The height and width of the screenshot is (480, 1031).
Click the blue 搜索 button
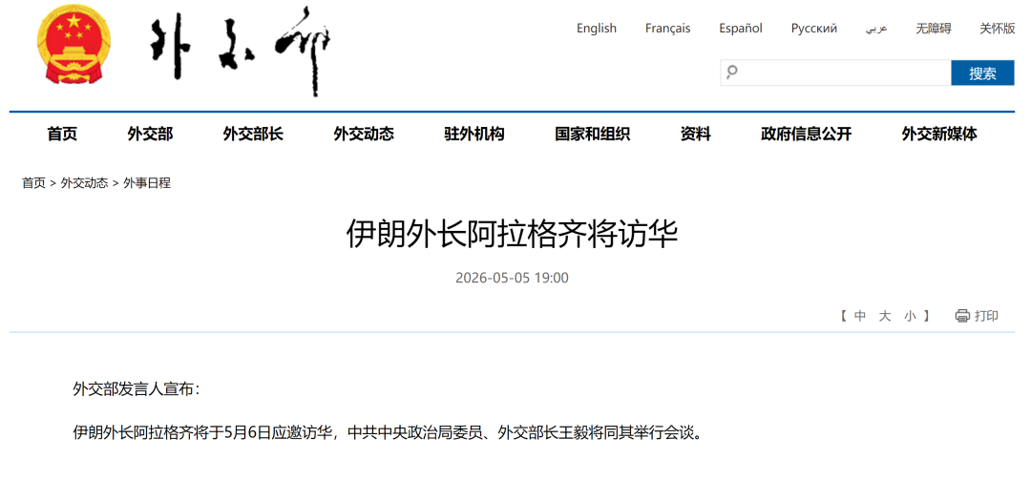click(x=982, y=73)
